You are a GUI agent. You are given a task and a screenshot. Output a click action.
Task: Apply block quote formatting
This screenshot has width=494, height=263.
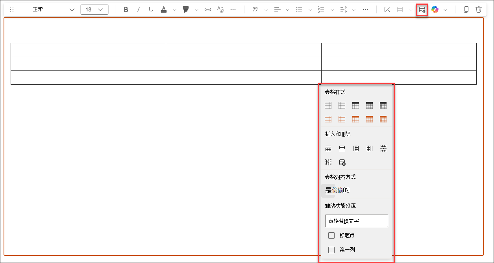(255, 9)
